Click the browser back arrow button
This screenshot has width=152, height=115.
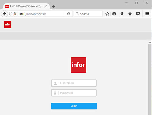(x=5, y=14)
